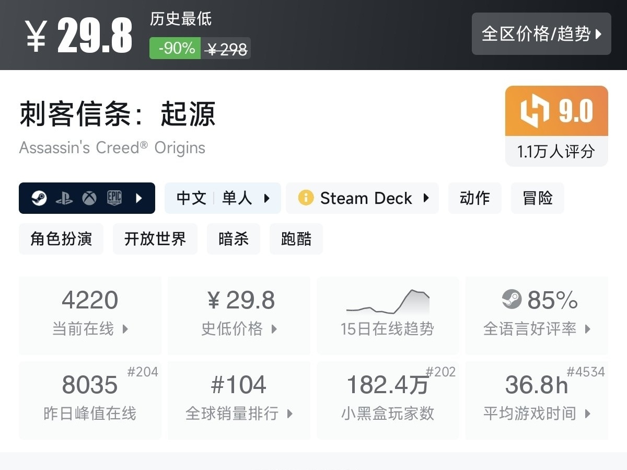
Task: Open 全球销量排行 ranking details
Action: tap(239, 400)
